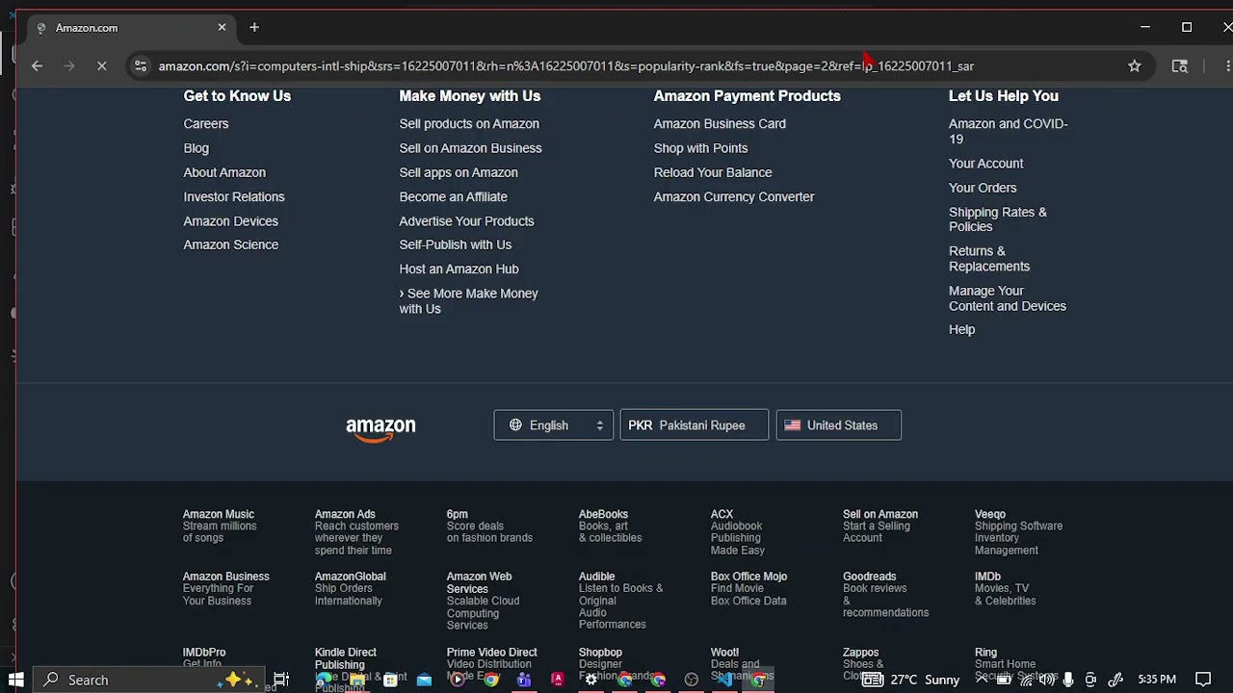Expand See More Make Money with Us
The width and height of the screenshot is (1233, 693).
tap(469, 301)
